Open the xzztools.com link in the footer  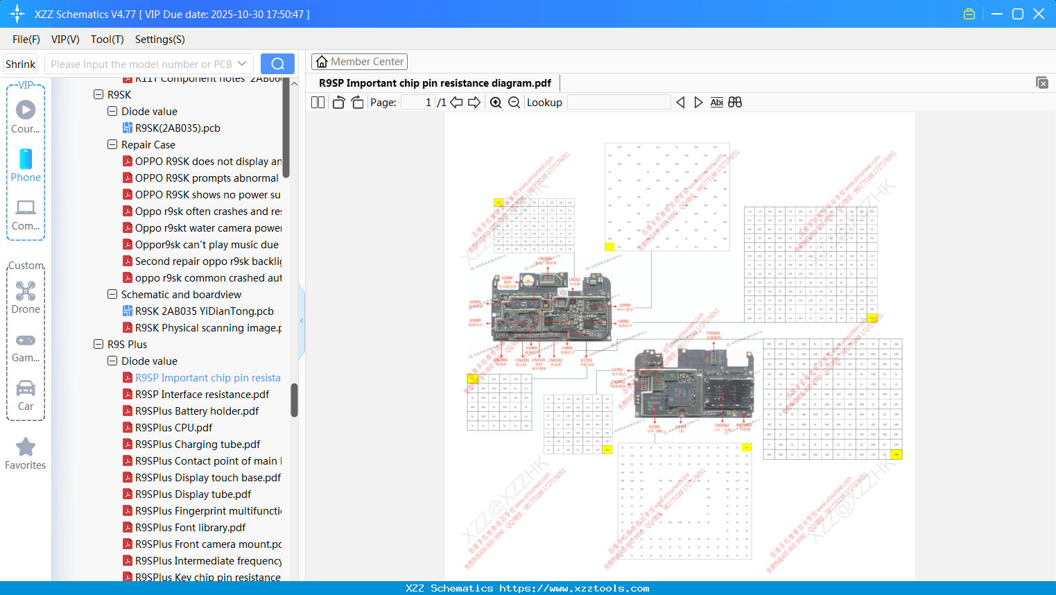pos(574,588)
